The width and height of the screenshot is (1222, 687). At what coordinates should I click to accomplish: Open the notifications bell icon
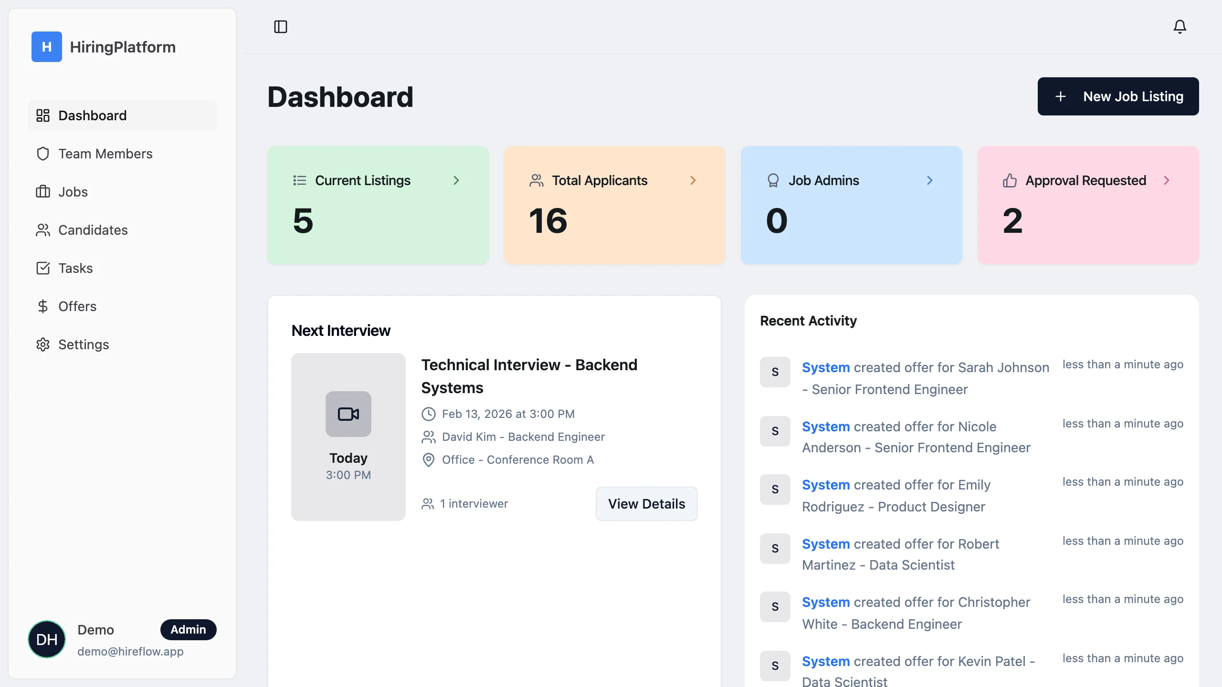[x=1180, y=26]
